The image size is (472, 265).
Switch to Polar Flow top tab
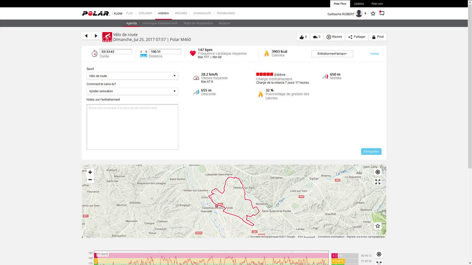coord(340,4)
